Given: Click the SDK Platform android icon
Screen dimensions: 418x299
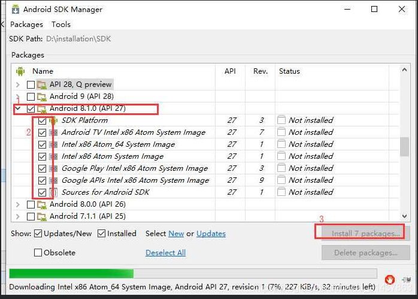Looking at the screenshot, I should click(x=53, y=120).
